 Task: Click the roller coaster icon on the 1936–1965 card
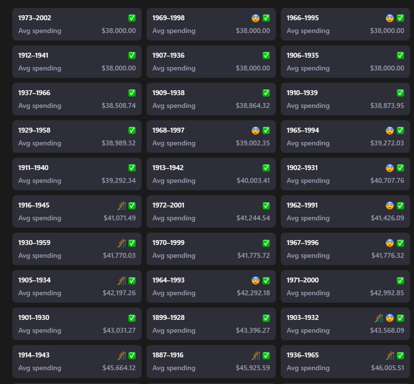[390, 355]
